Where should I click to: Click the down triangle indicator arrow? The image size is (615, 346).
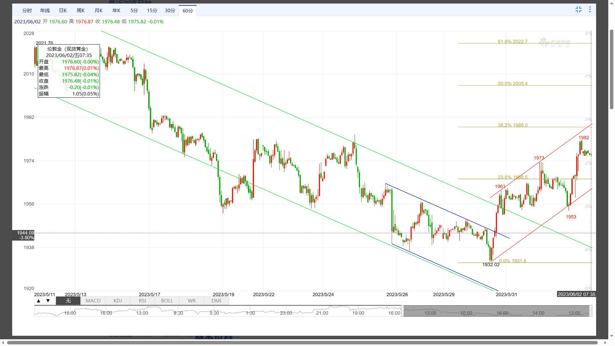(x=48, y=301)
